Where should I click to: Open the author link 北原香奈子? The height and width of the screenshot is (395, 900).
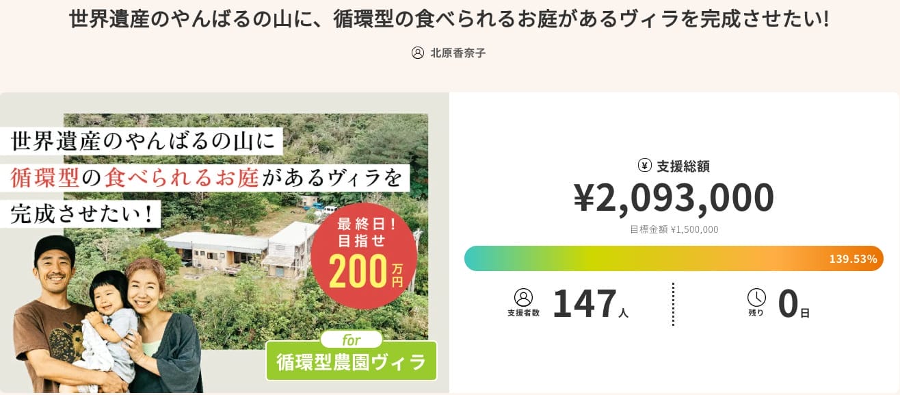click(x=458, y=53)
